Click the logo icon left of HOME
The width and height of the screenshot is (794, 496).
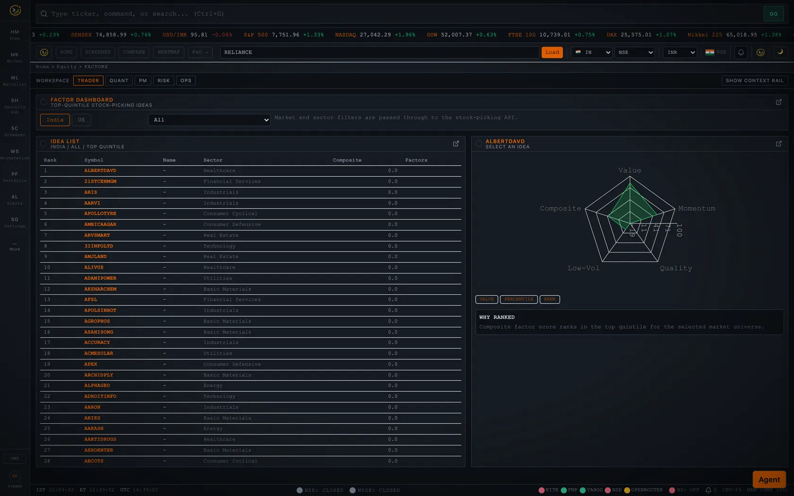coord(44,52)
